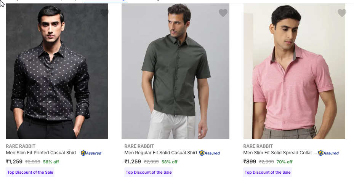This screenshot has height=179, width=354.
Task: Toggle wishlist heart on pink shirt
Action: (x=342, y=13)
